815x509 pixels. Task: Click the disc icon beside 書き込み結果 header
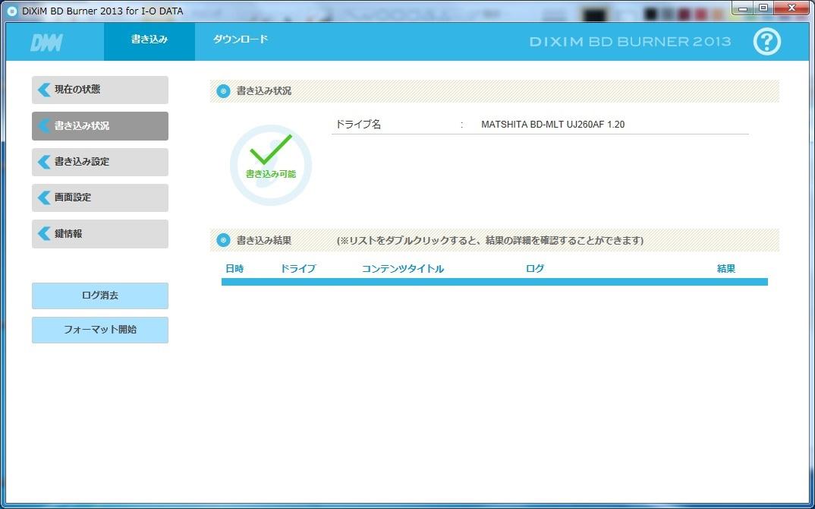[223, 240]
